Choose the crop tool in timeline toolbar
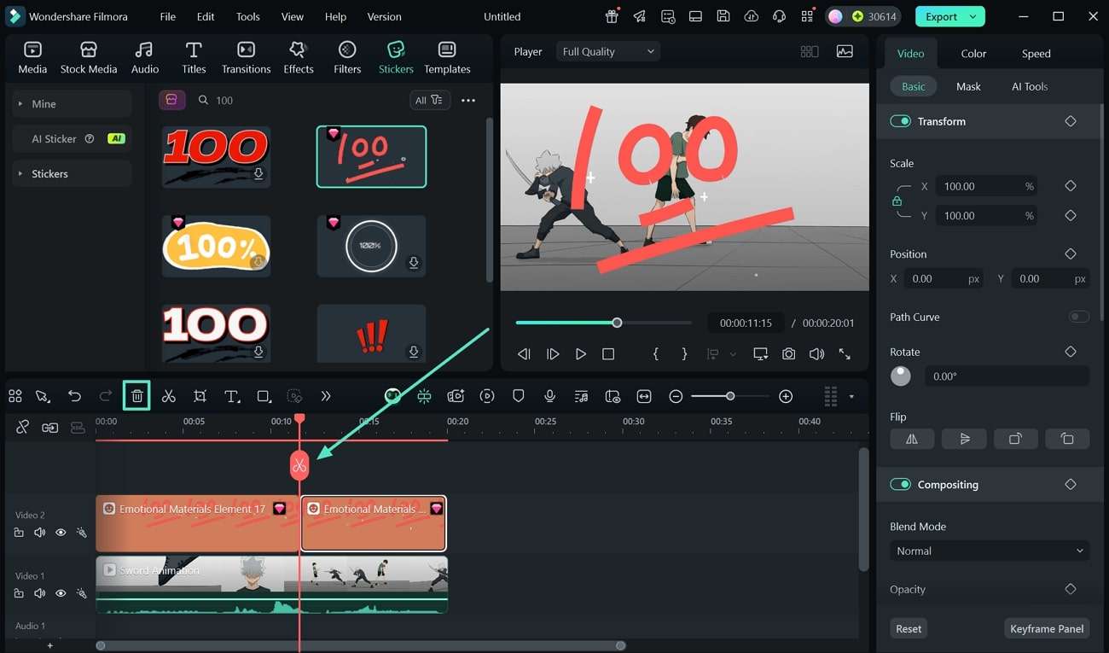This screenshot has width=1109, height=653. pos(200,396)
